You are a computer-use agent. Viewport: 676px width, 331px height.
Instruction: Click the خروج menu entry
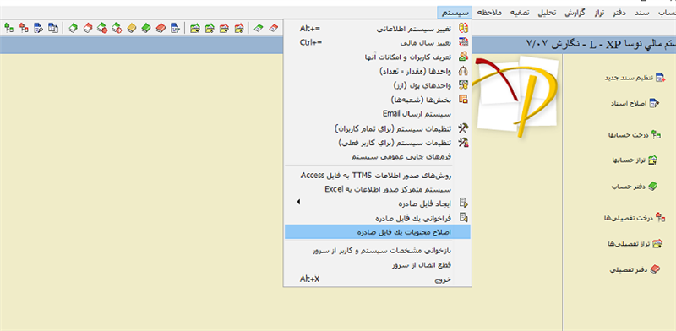[x=377, y=279]
